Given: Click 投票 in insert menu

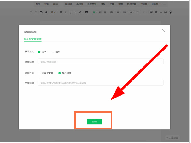Looking at the screenshot, I should pos(112,4).
